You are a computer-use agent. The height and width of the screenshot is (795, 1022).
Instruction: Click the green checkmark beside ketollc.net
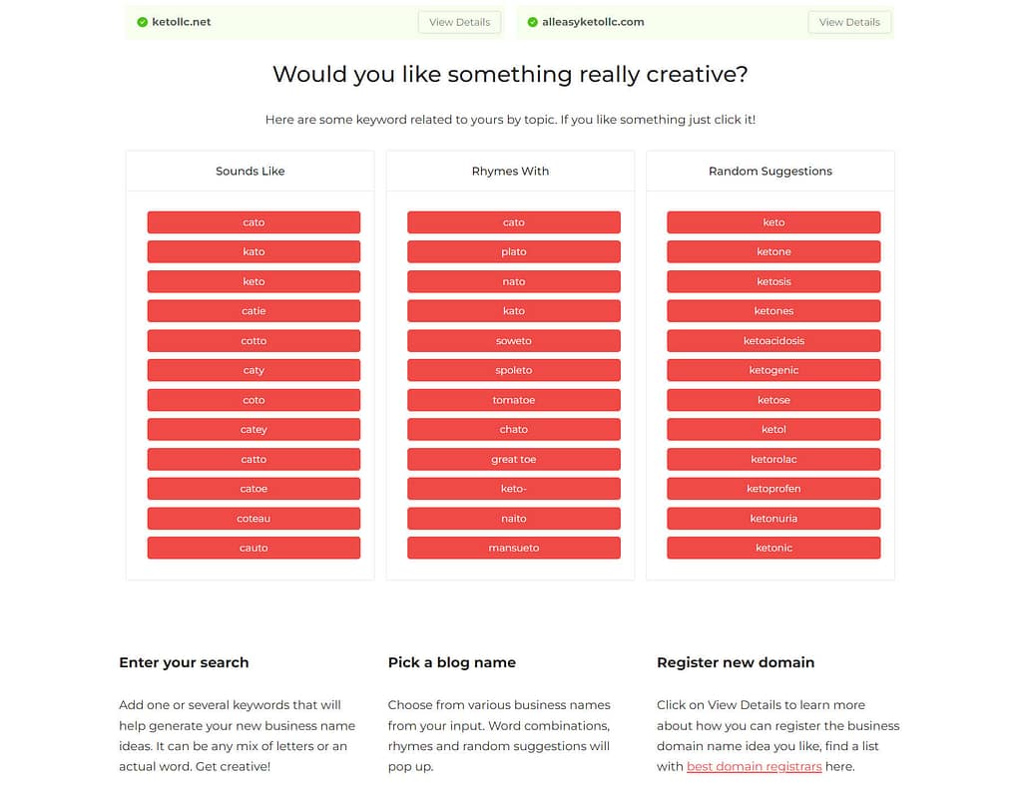[142, 22]
